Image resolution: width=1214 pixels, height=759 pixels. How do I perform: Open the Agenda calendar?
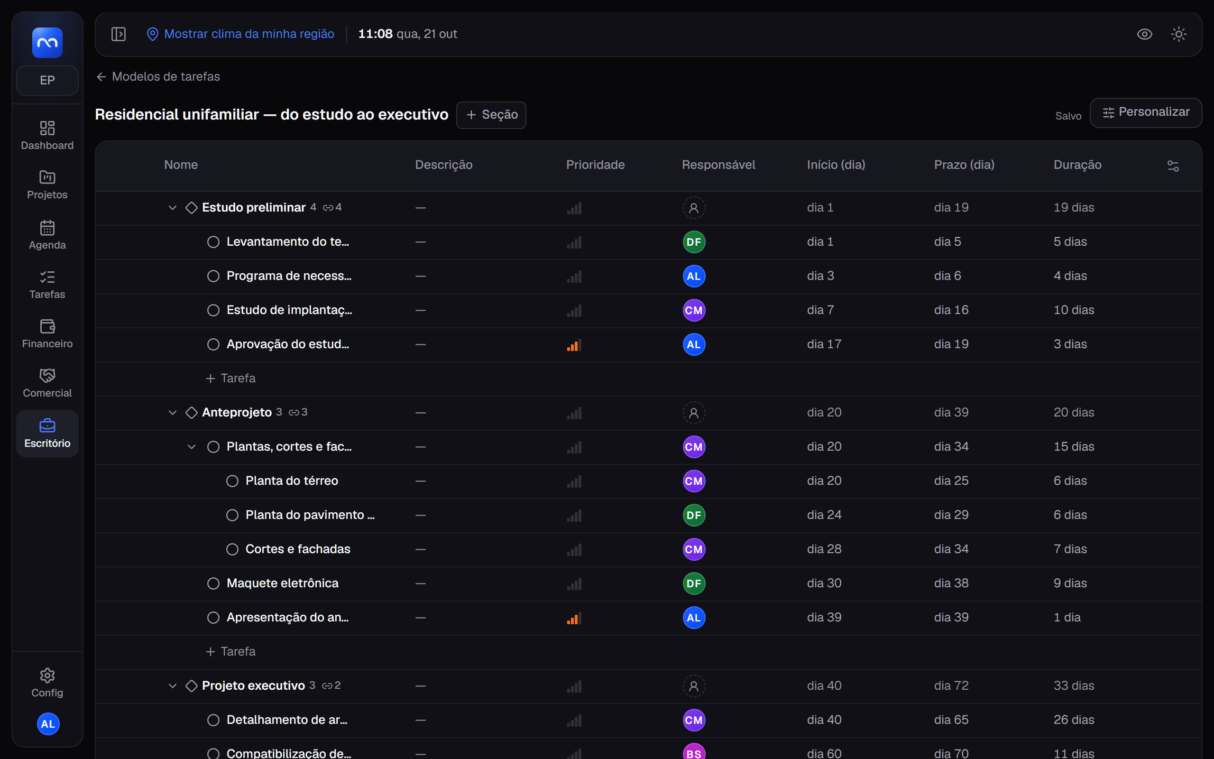coord(47,234)
